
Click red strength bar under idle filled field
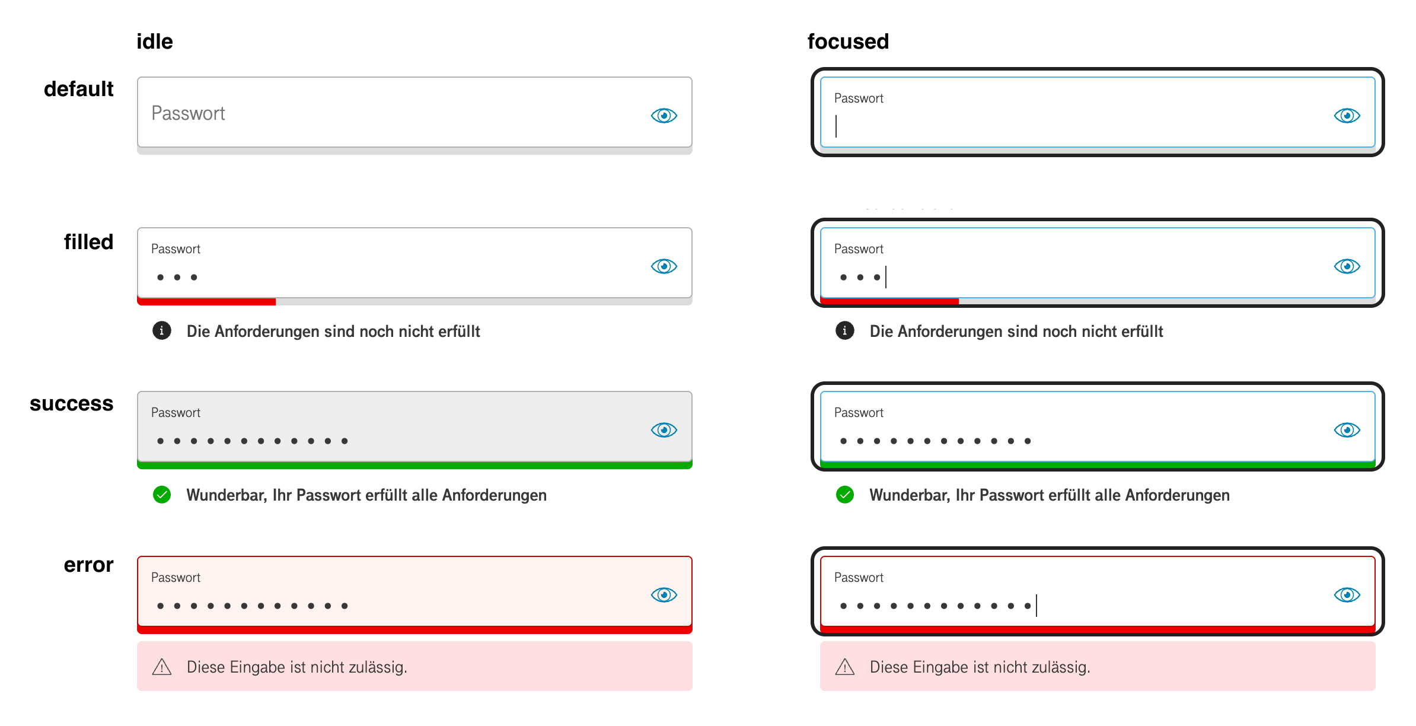[x=206, y=302]
